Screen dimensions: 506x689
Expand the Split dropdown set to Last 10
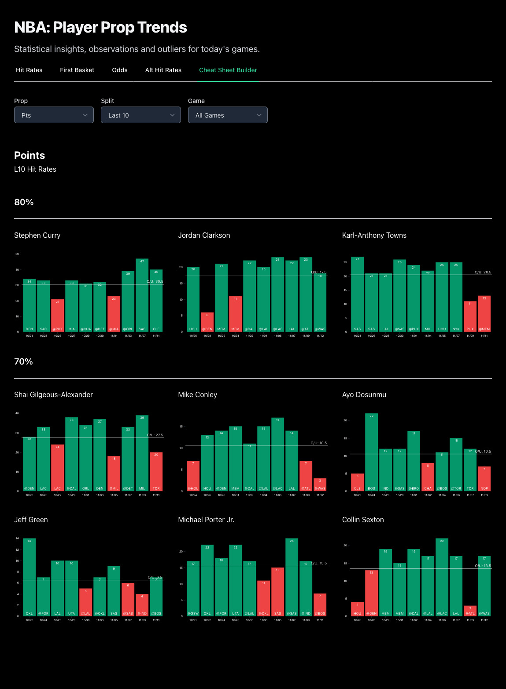(x=141, y=115)
